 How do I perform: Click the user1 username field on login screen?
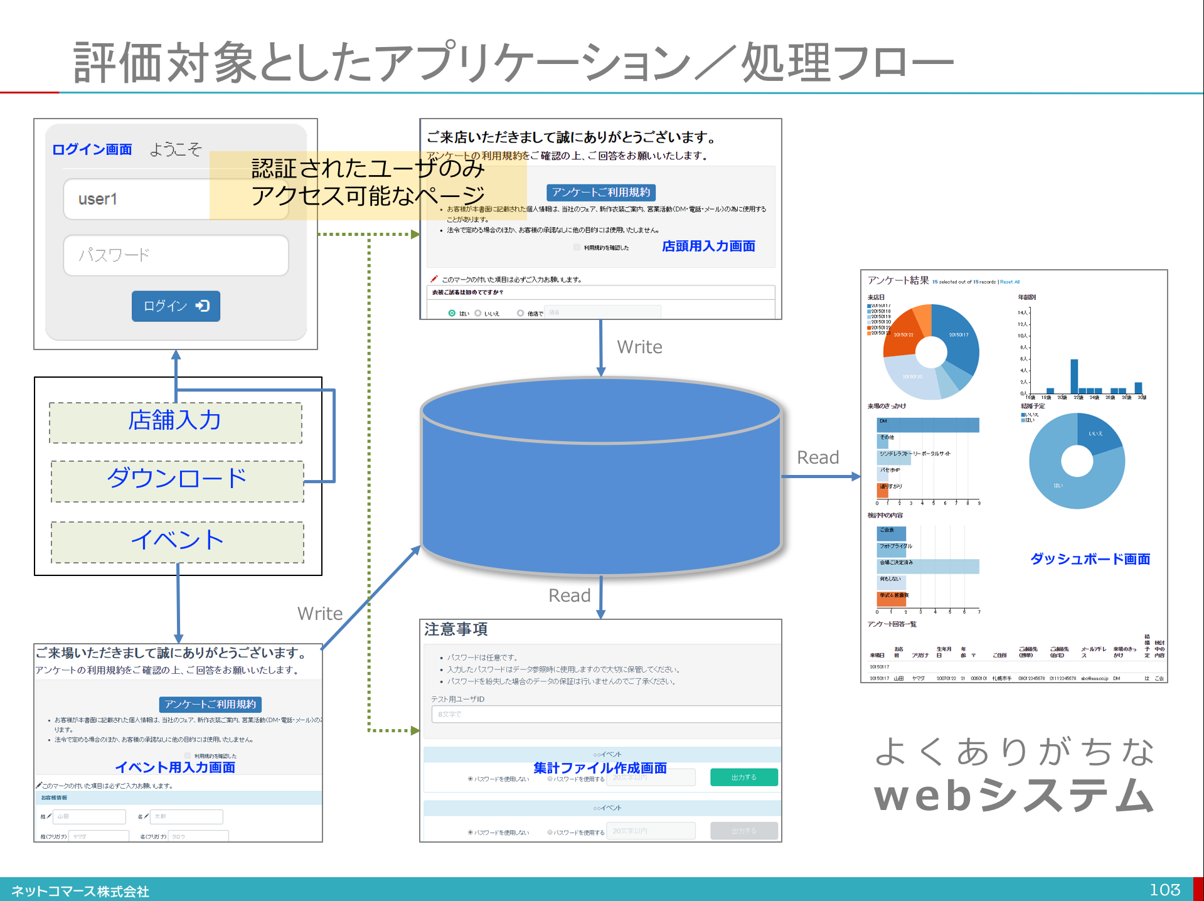tap(176, 199)
